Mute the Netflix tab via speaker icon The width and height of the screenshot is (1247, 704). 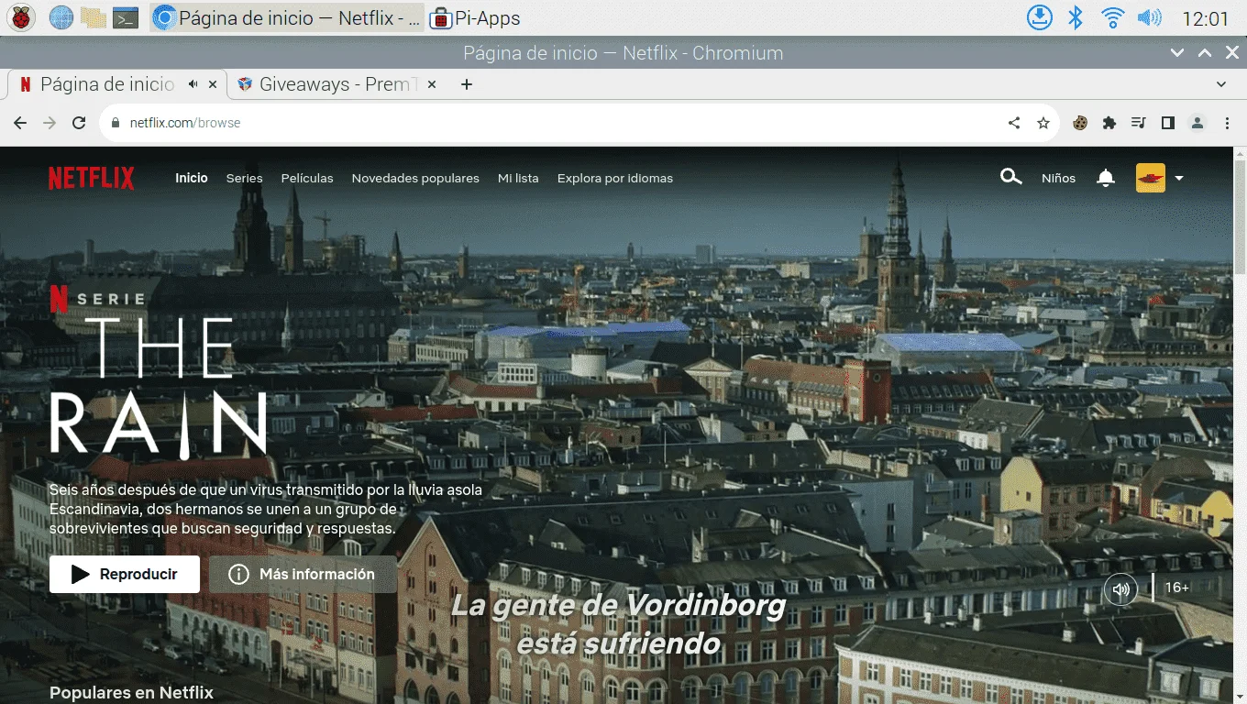tap(193, 84)
